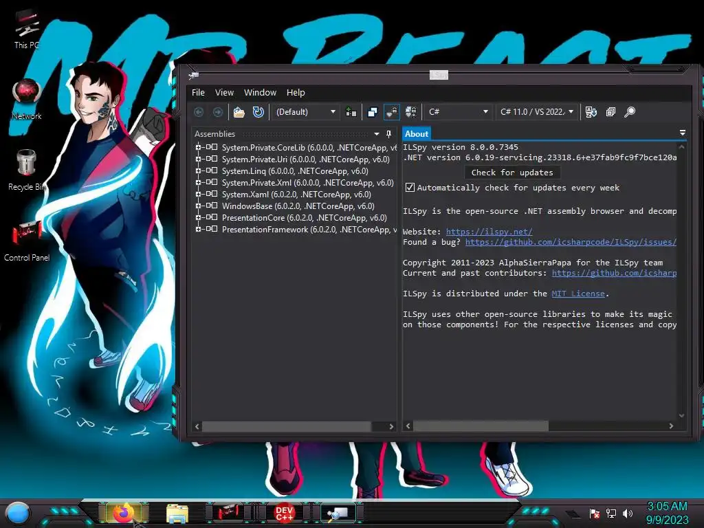Click up scroll arrow of About pane
This screenshot has width=704, height=528.
pos(681,147)
